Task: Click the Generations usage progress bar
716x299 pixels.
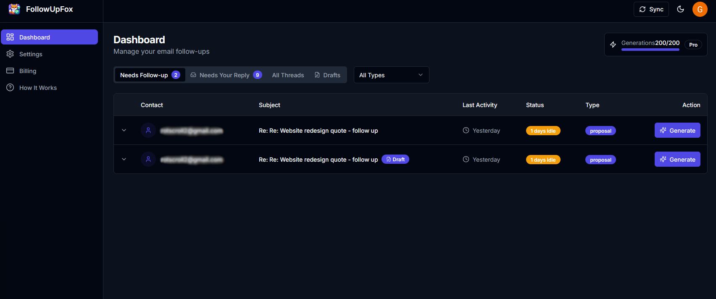Action: pos(650,50)
